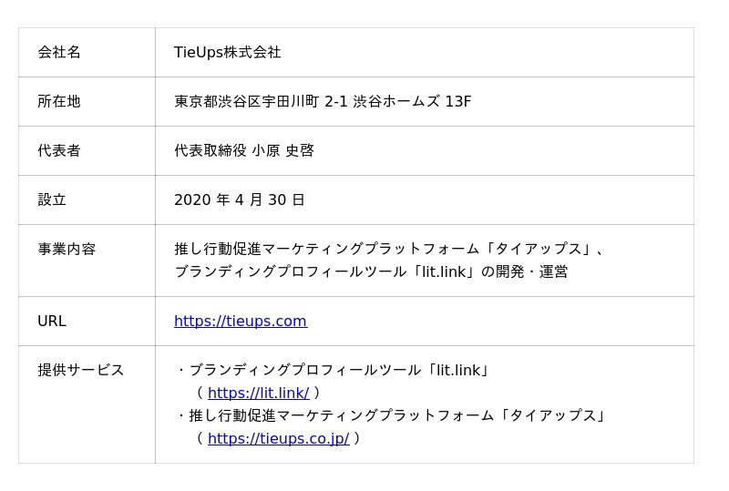This screenshot has height=491, width=729.
Task: Open the https://lit.link/ link
Action: [258, 393]
